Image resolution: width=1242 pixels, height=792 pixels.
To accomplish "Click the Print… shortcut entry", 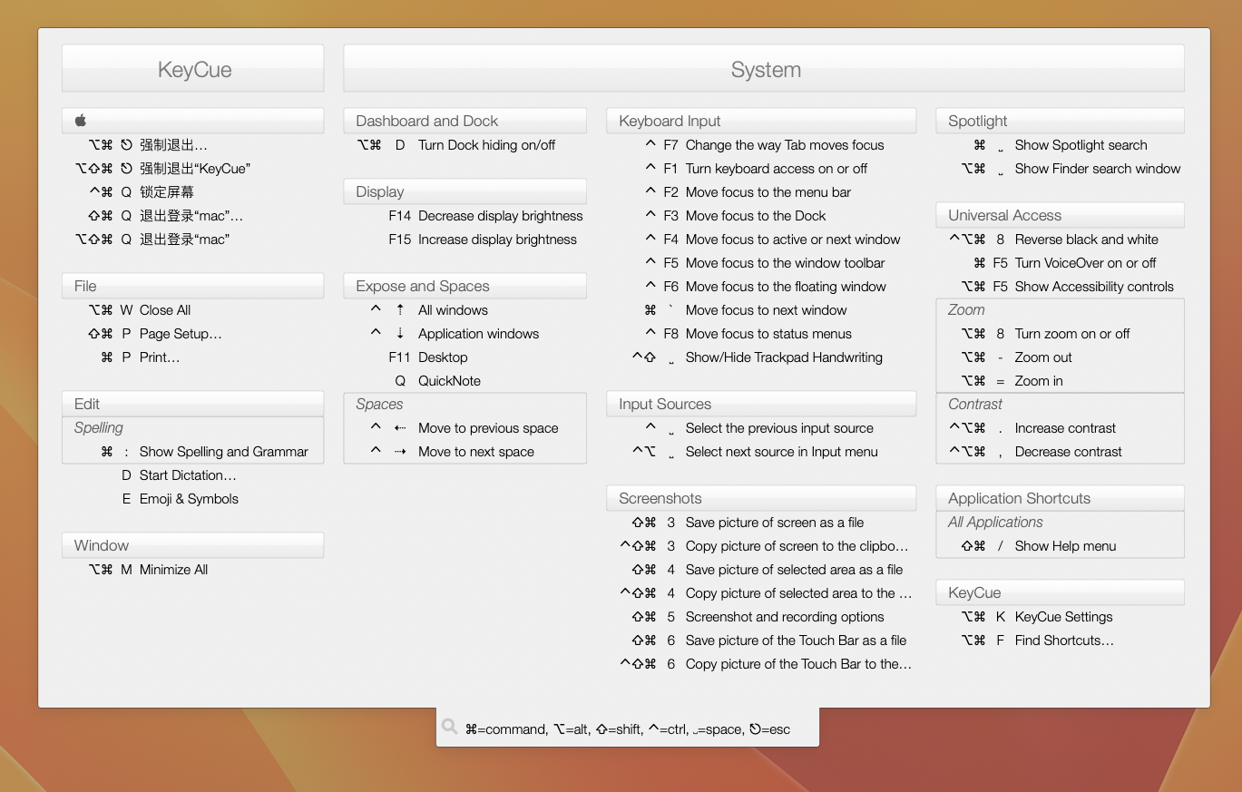I will [192, 357].
